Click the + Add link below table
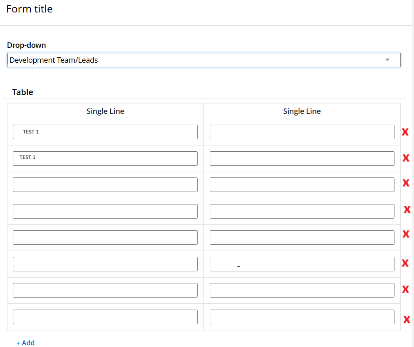 [25, 343]
